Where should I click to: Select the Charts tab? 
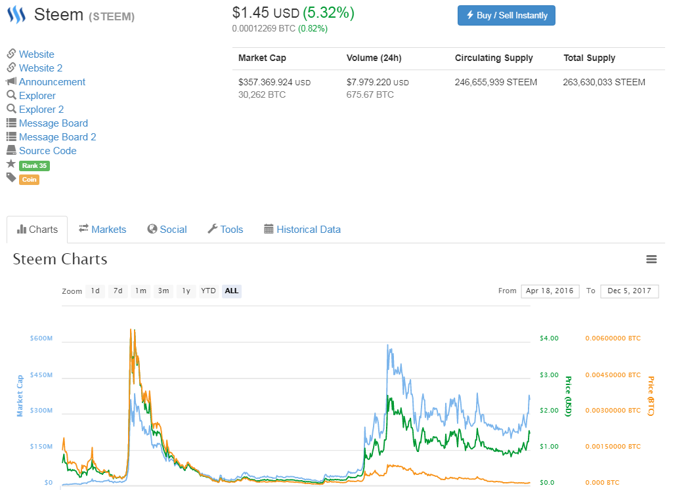click(x=37, y=230)
